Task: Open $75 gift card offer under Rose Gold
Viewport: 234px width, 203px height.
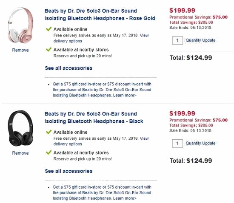Action: coord(102,90)
